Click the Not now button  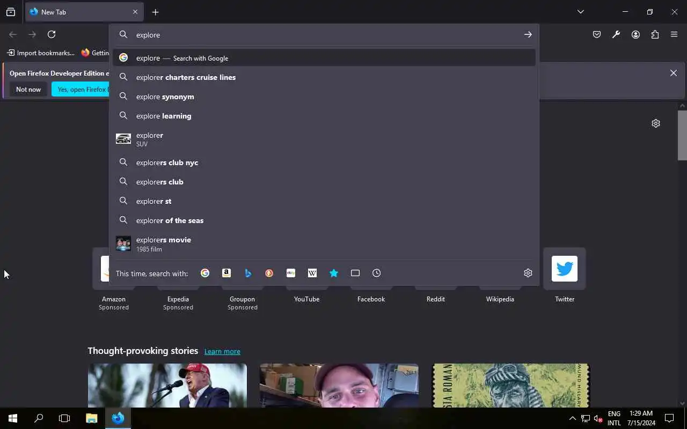pos(28,89)
